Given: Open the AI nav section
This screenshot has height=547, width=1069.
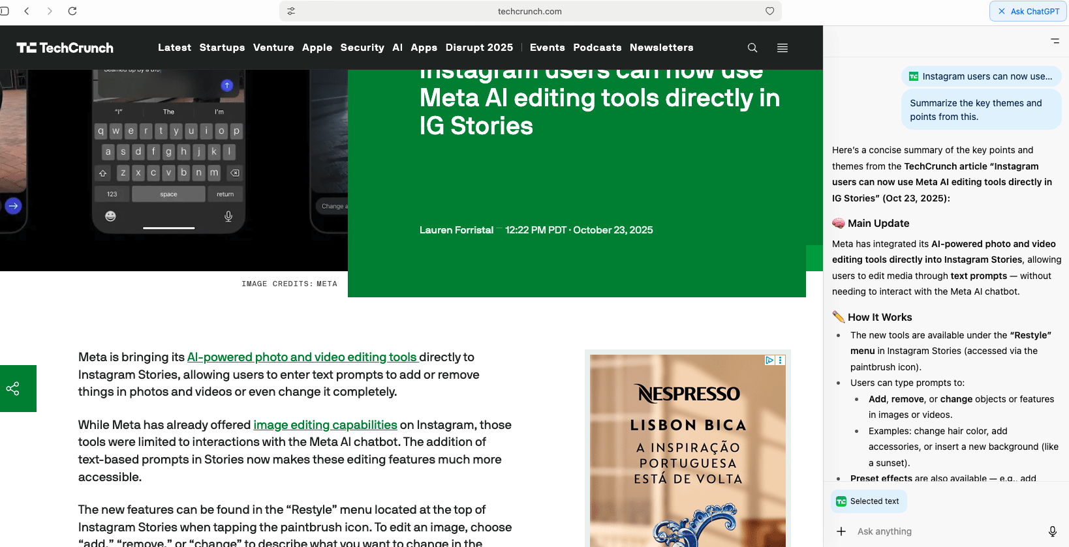Looking at the screenshot, I should [x=397, y=48].
